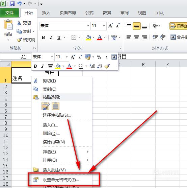
Task: Choose 清除内容(N) from context menu
Action: (61, 142)
